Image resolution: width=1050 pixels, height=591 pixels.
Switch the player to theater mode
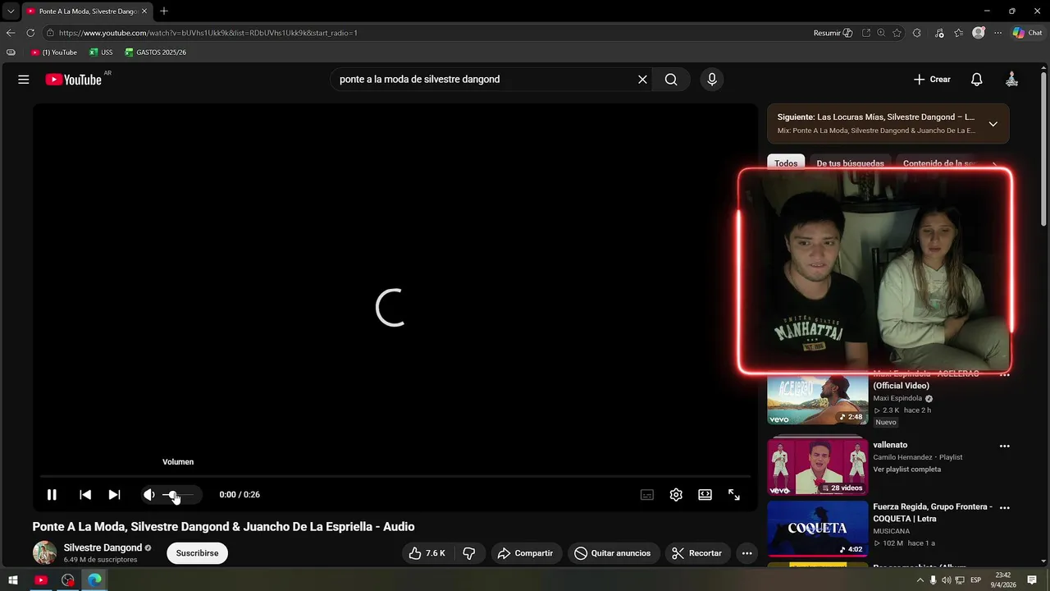tap(705, 495)
